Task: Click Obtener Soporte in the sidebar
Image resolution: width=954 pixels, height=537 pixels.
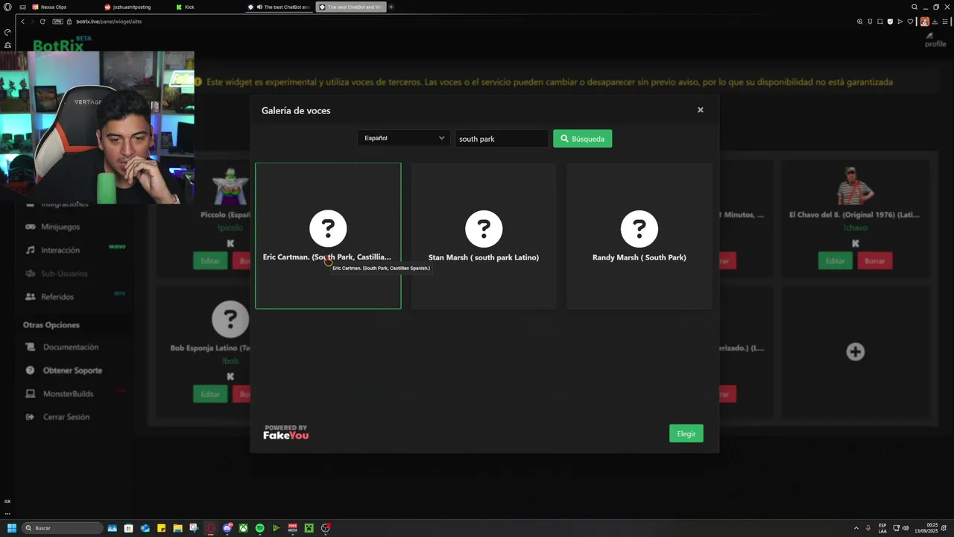Action: pos(72,371)
